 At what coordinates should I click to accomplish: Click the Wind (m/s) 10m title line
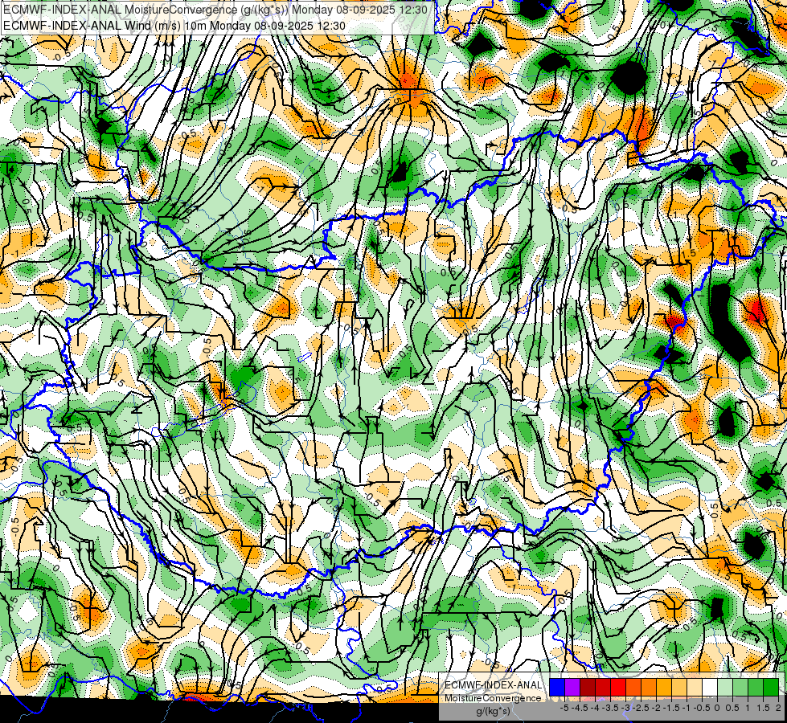click(x=174, y=25)
